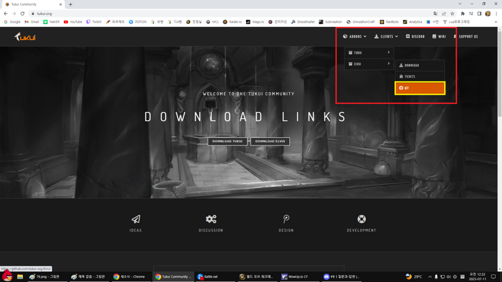Click the Design icon
Image resolution: width=502 pixels, height=282 pixels.
point(286,219)
